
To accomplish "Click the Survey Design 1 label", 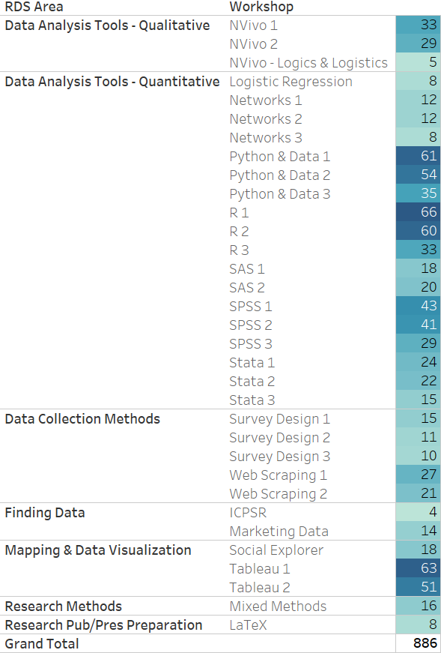I will 279,419.
